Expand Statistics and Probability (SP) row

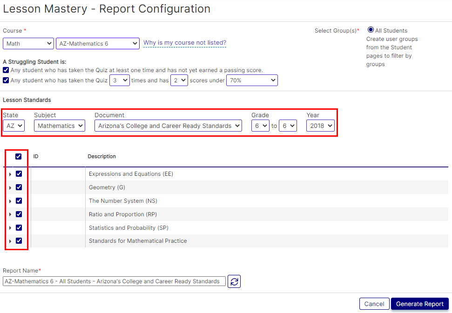click(x=10, y=228)
